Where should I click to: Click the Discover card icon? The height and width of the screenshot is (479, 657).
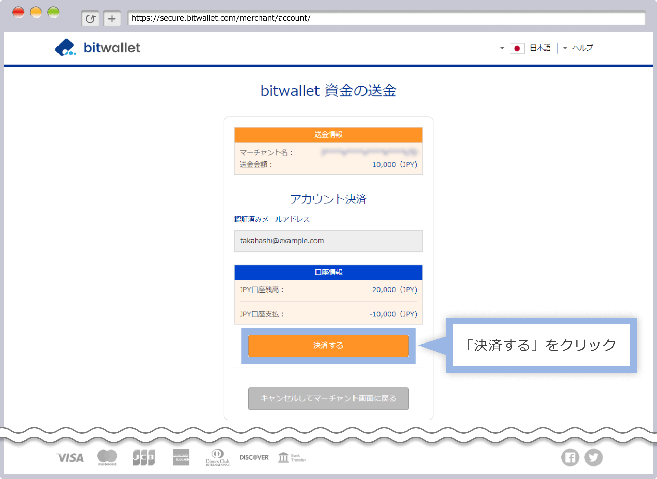pos(254,457)
